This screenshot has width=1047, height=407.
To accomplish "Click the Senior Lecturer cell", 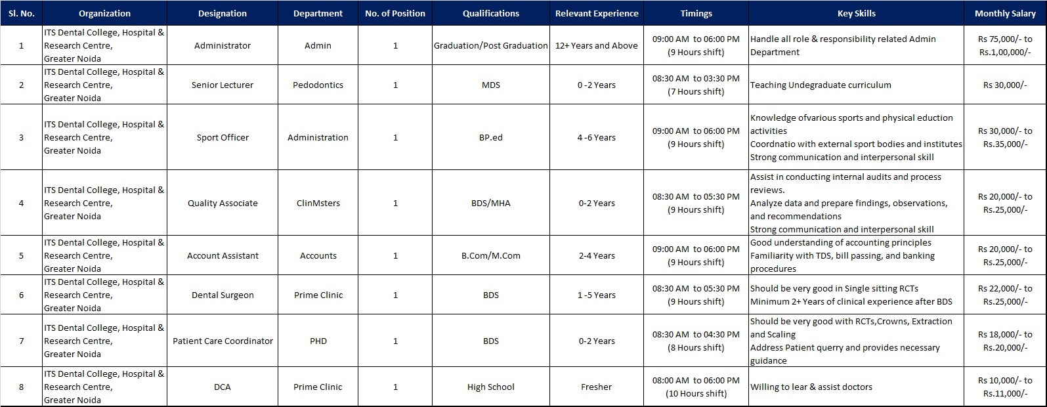I will pyautogui.click(x=223, y=85).
